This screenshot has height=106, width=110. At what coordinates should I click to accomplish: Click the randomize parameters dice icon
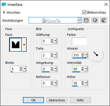(95, 20)
